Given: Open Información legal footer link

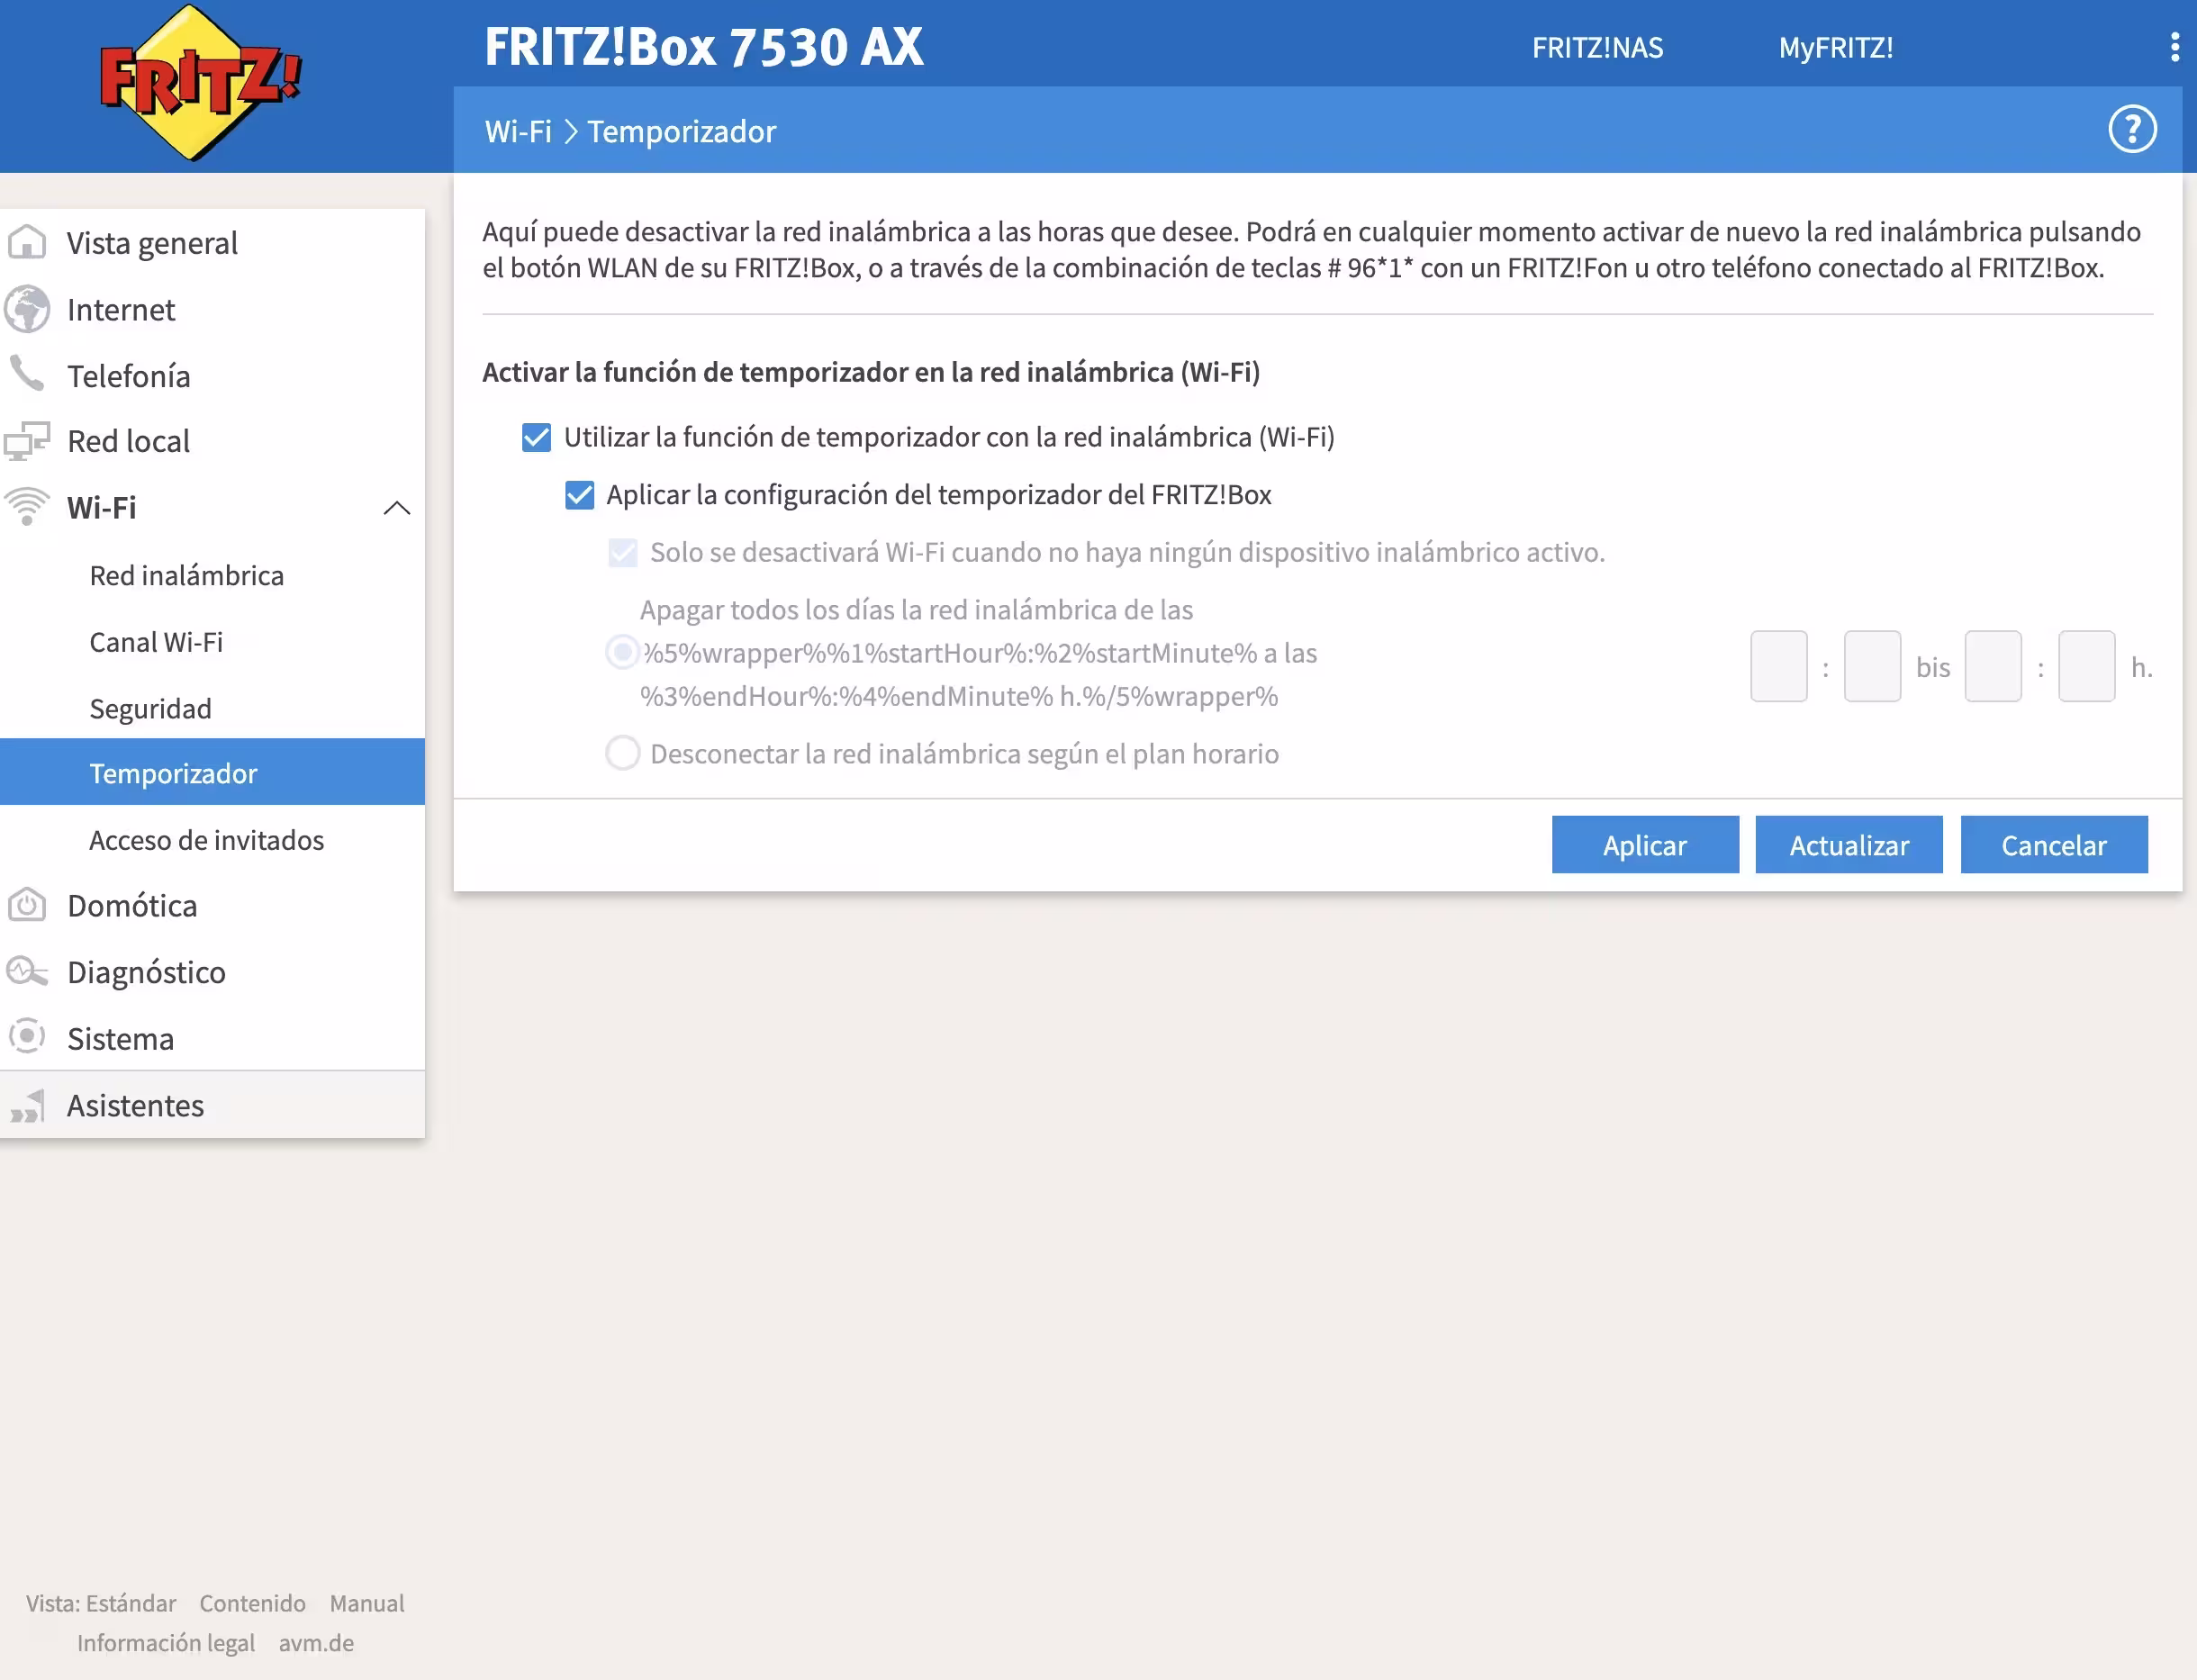Looking at the screenshot, I should pyautogui.click(x=166, y=1643).
